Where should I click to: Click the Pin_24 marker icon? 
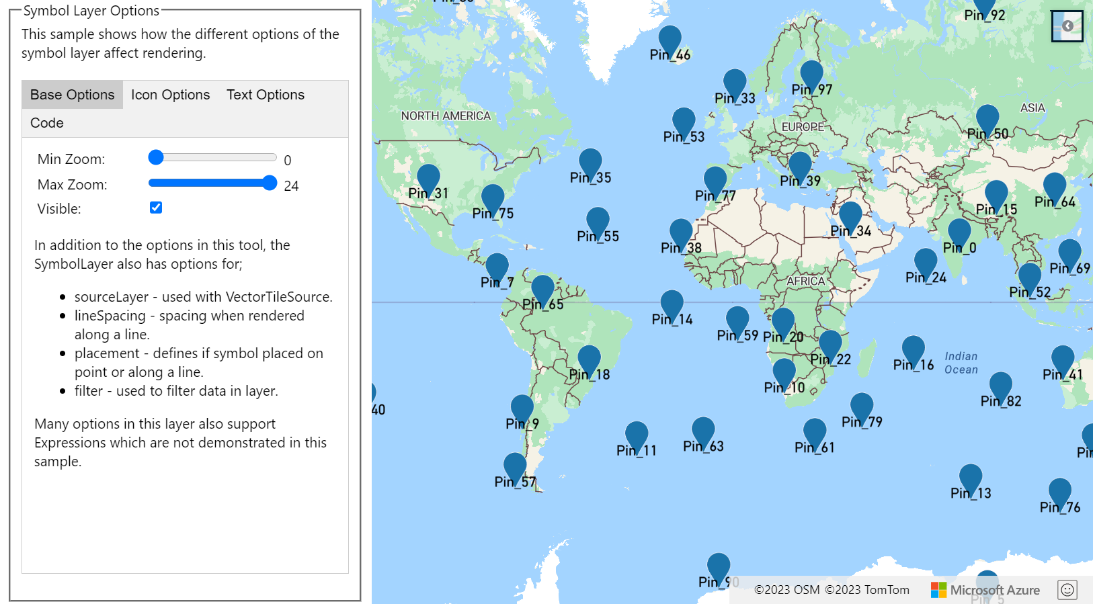pyautogui.click(x=926, y=263)
